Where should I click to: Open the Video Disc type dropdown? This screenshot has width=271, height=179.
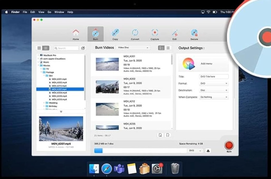[133, 48]
